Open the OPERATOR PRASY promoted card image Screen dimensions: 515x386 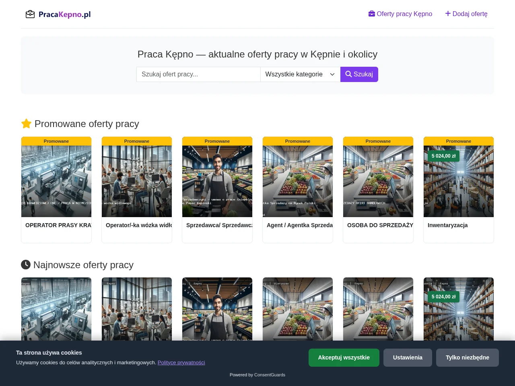click(x=56, y=181)
